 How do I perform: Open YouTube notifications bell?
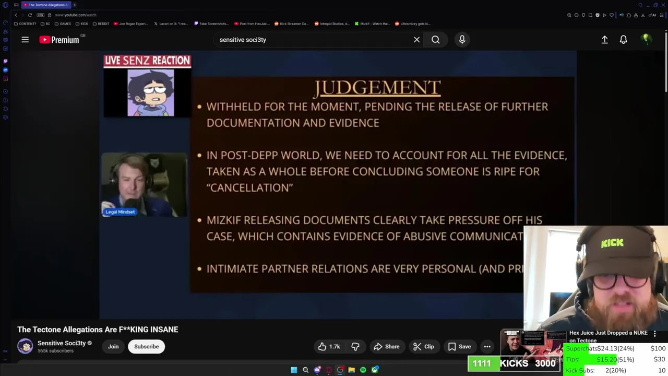click(623, 40)
